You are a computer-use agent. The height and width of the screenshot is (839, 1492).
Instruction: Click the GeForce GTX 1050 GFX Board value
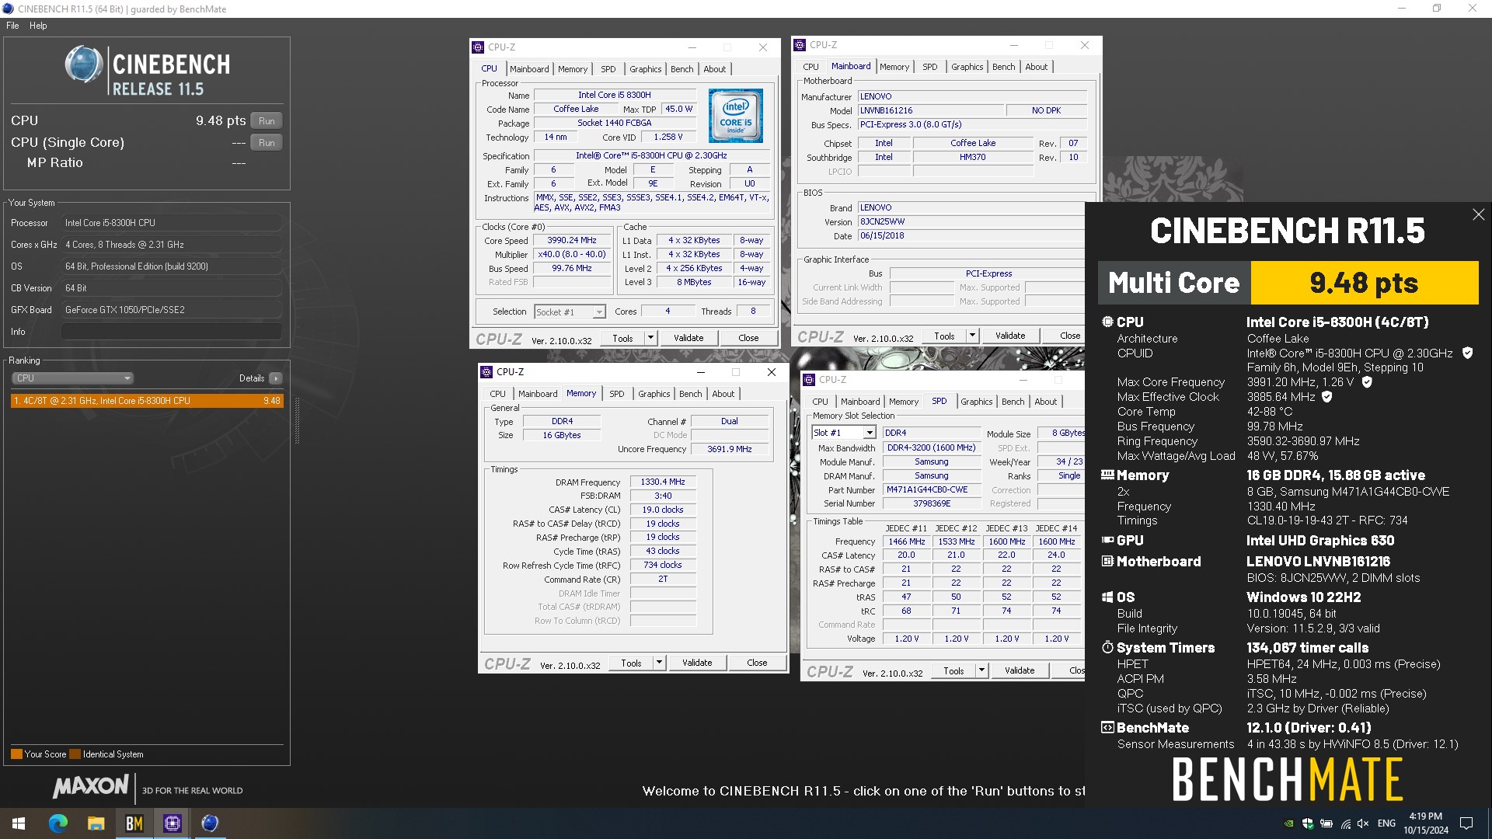pyautogui.click(x=171, y=310)
